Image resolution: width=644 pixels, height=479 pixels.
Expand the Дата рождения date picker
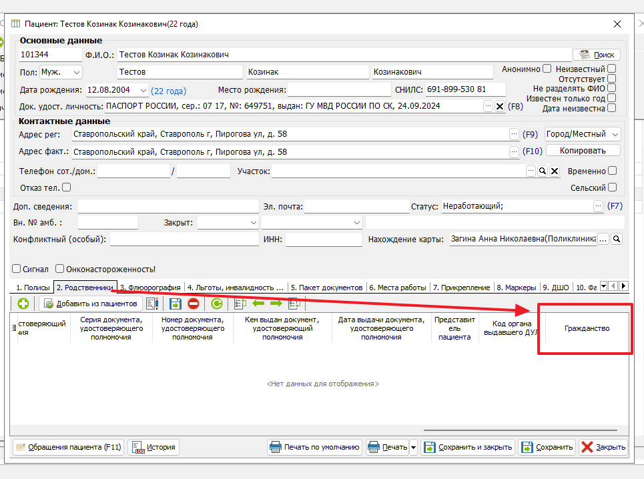(x=143, y=90)
